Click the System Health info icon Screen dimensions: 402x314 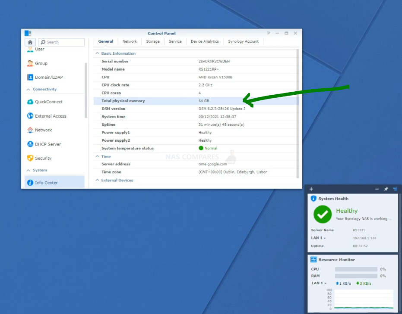click(x=313, y=199)
